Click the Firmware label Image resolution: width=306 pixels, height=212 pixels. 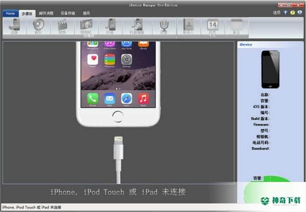tap(261, 124)
